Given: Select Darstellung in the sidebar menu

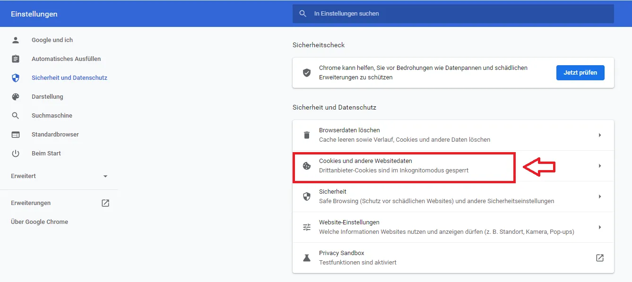Looking at the screenshot, I should 47,97.
